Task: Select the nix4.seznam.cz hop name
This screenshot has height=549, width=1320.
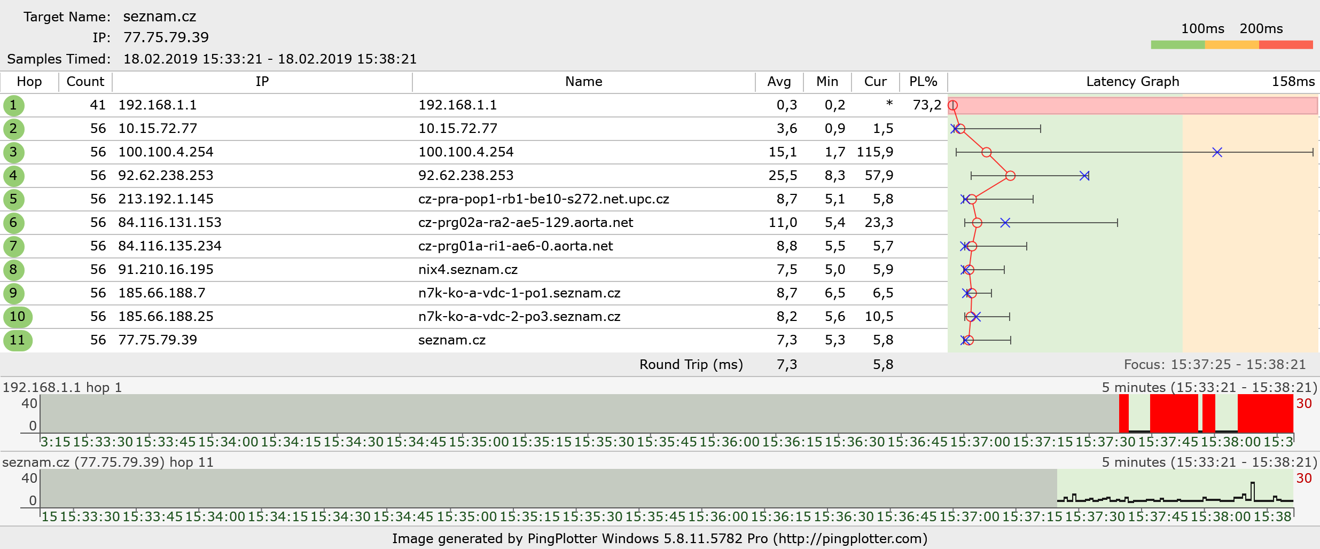Action: (x=468, y=270)
